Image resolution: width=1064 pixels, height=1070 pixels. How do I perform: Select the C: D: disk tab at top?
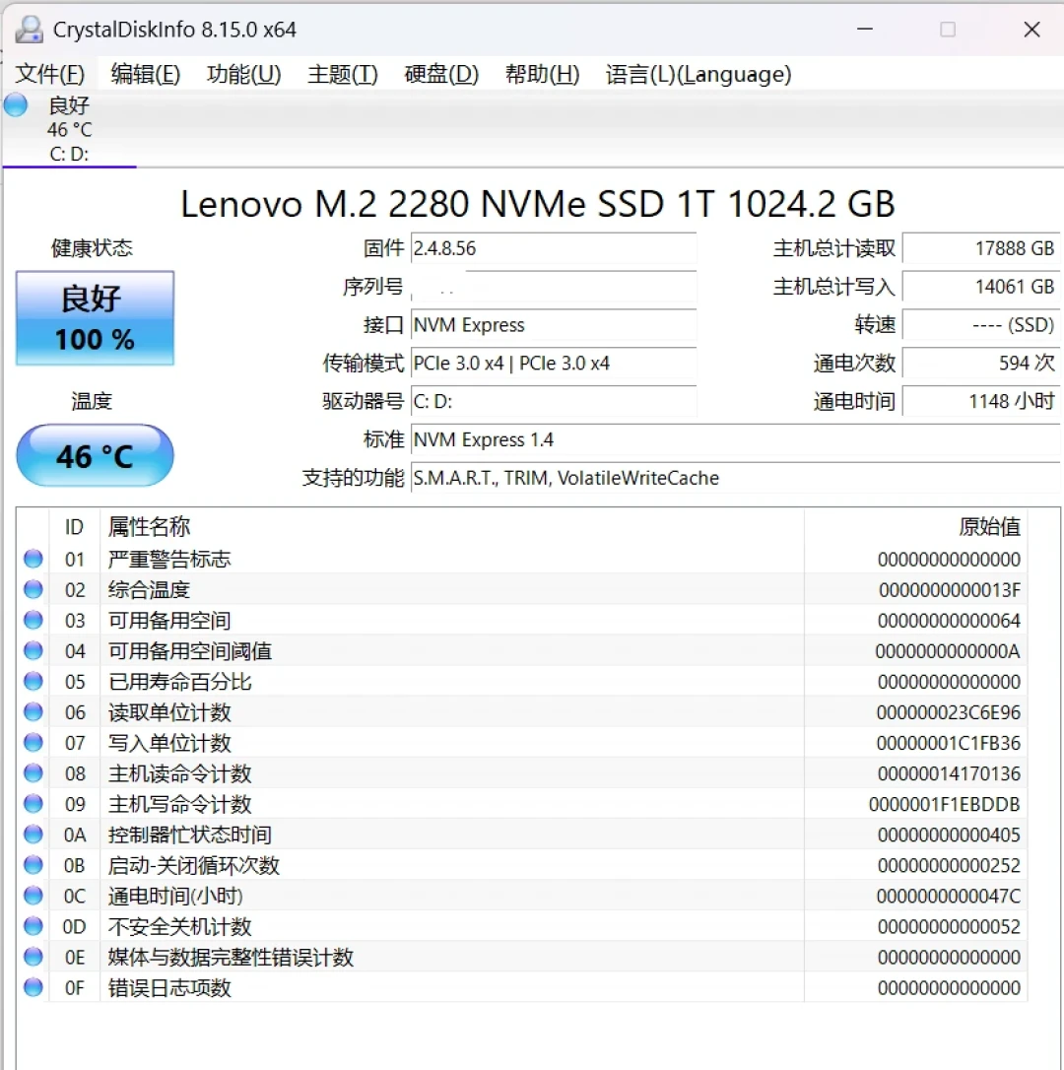click(69, 130)
